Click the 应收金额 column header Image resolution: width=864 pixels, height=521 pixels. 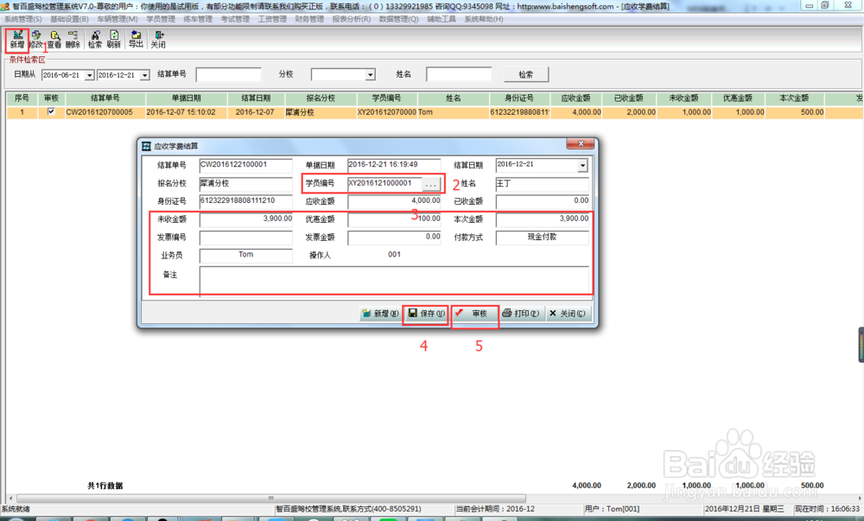[575, 98]
